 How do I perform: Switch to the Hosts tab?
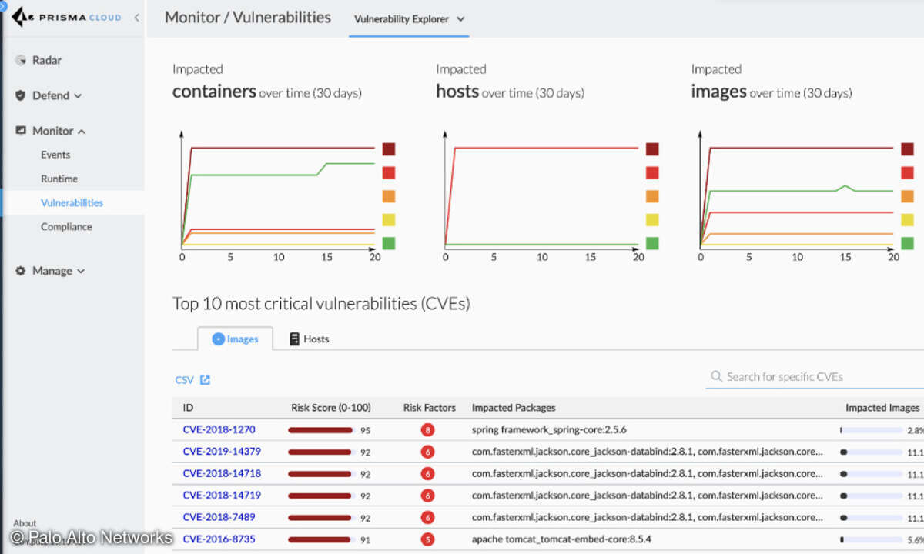pos(309,339)
